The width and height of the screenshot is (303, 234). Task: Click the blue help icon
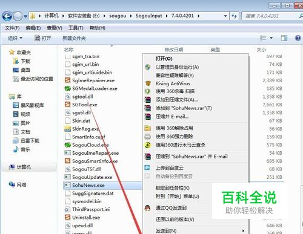[298, 38]
